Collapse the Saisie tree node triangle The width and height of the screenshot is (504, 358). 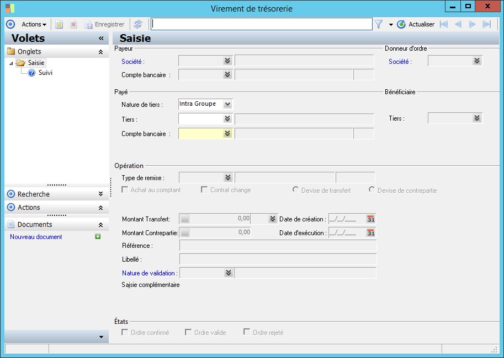[11, 63]
